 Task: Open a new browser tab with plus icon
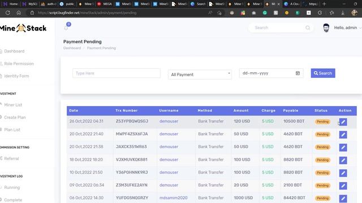click(324, 4)
